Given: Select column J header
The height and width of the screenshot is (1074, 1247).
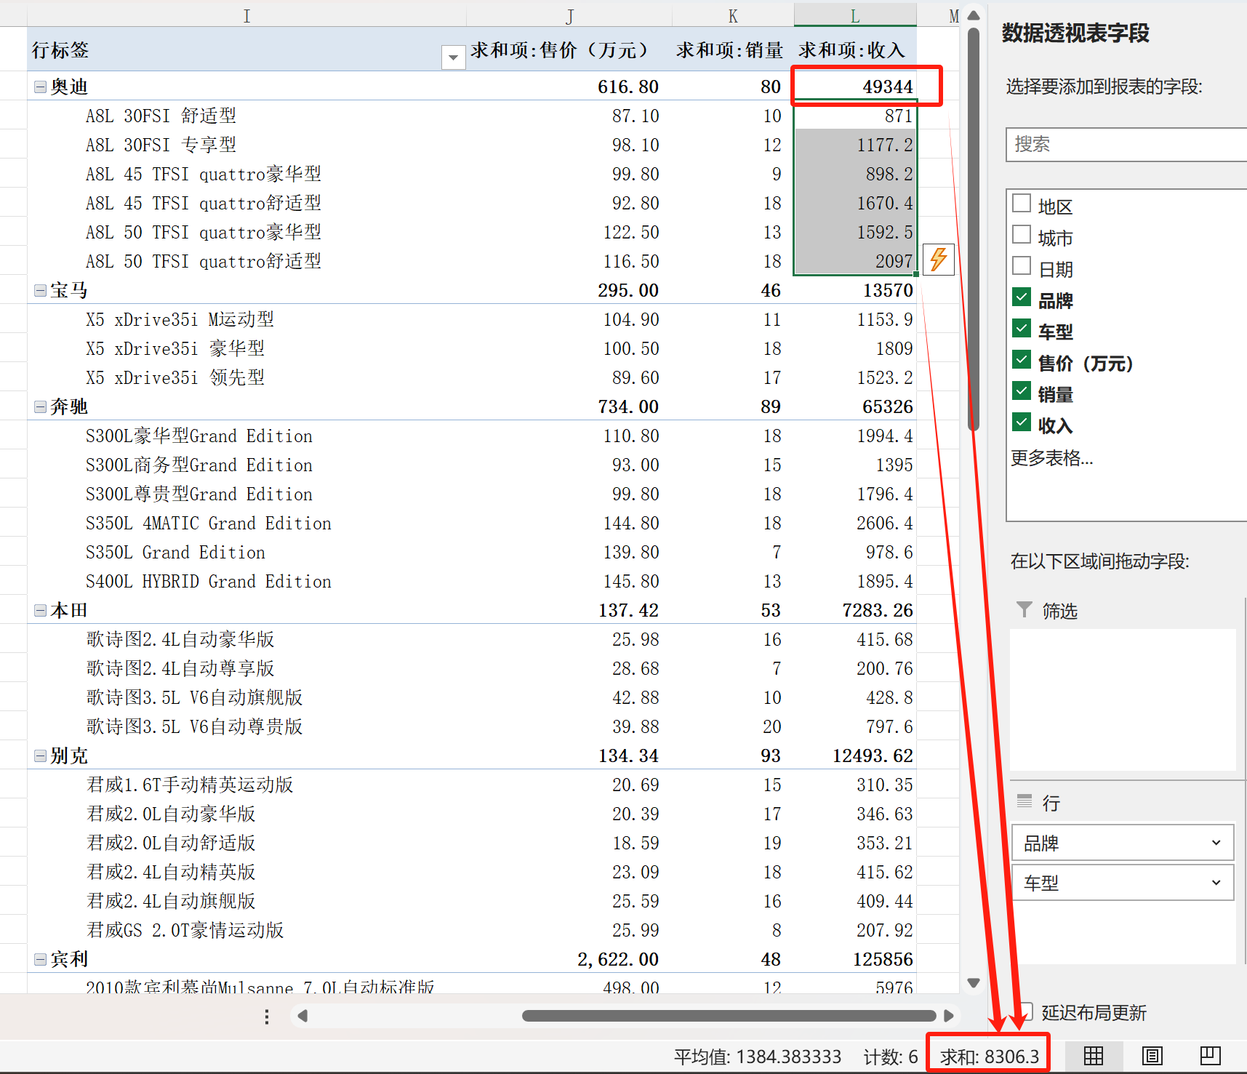Looking at the screenshot, I should coord(569,15).
